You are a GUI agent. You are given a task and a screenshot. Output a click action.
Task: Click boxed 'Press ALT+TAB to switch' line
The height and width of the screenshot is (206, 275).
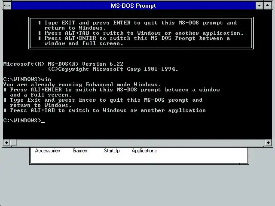click(141, 33)
